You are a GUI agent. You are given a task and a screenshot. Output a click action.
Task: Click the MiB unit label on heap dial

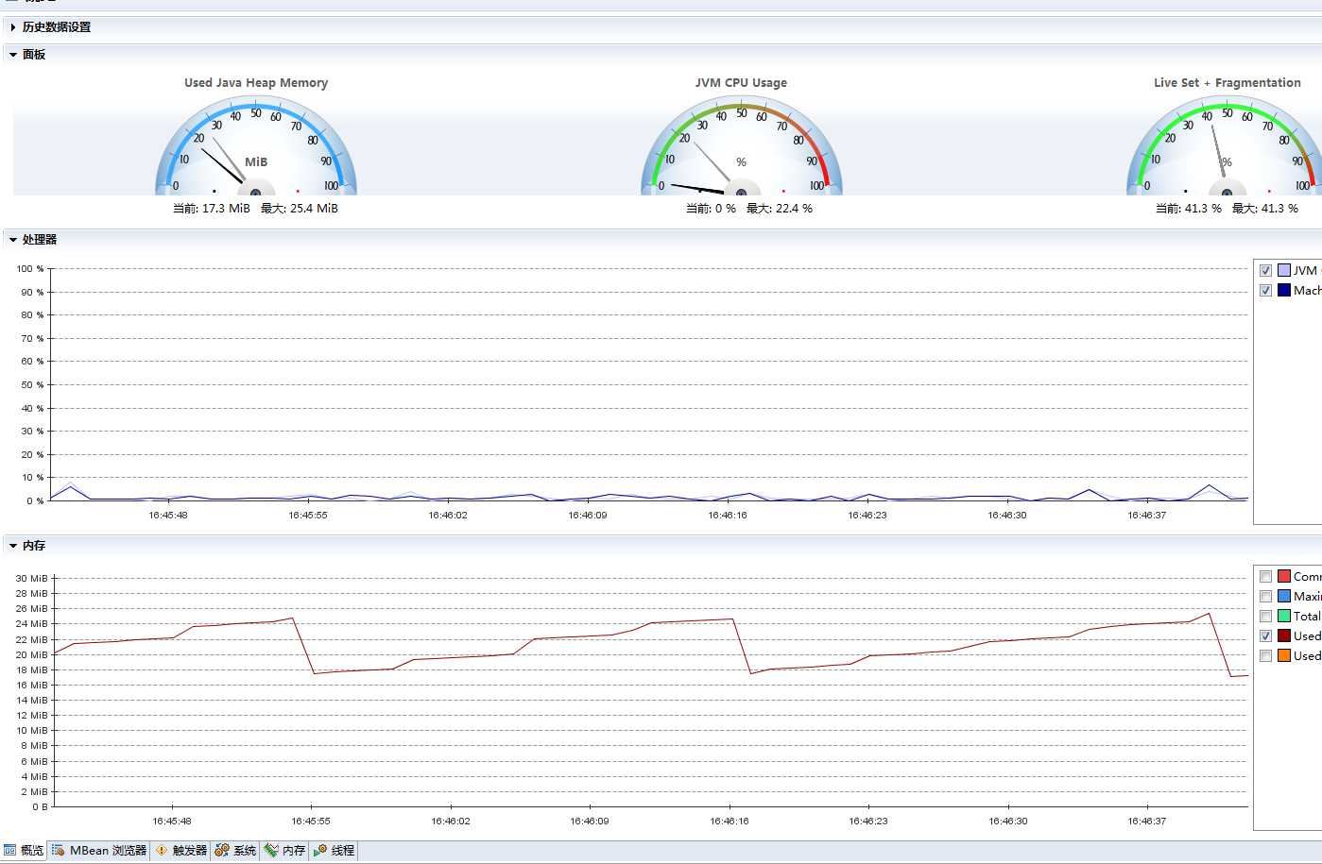pyautogui.click(x=256, y=162)
